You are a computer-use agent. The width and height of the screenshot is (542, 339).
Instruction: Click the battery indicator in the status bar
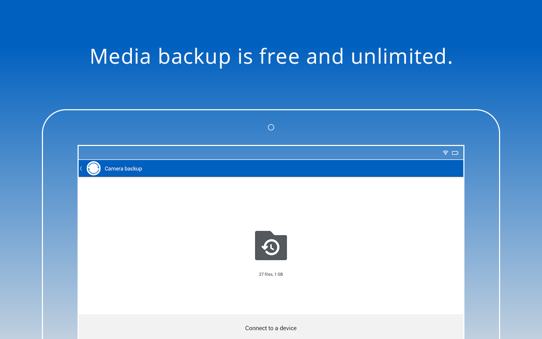(455, 153)
